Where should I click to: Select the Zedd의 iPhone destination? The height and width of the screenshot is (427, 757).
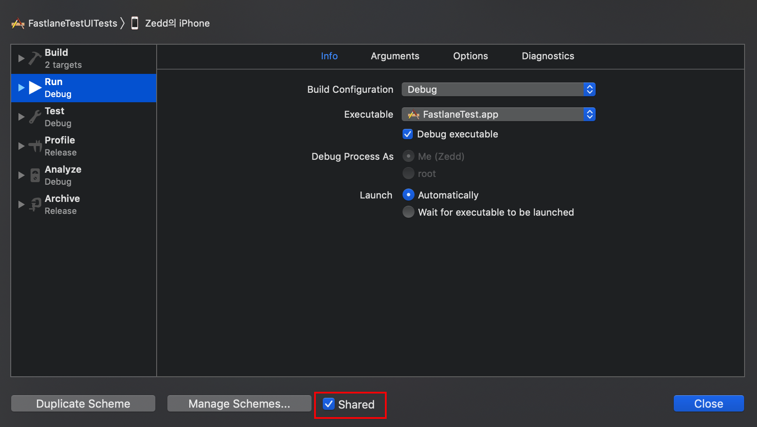177,23
